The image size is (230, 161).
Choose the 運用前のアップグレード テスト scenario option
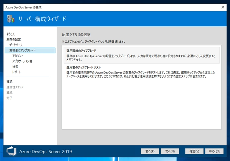pos(141,72)
